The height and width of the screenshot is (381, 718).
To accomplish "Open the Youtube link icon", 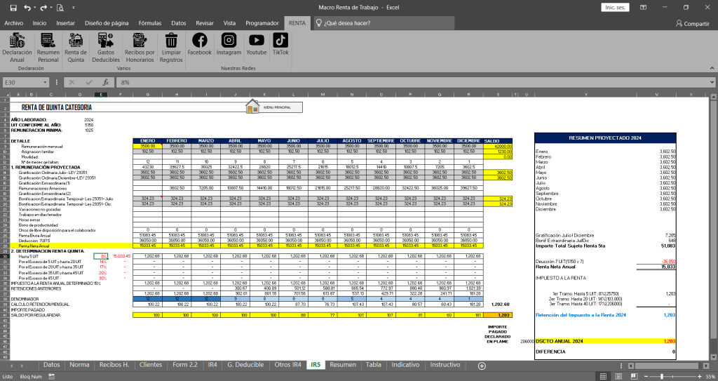I will [x=257, y=41].
